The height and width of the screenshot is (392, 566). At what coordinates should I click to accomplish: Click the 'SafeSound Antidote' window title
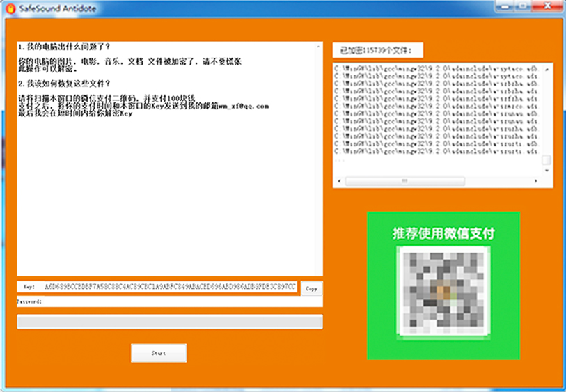point(57,8)
